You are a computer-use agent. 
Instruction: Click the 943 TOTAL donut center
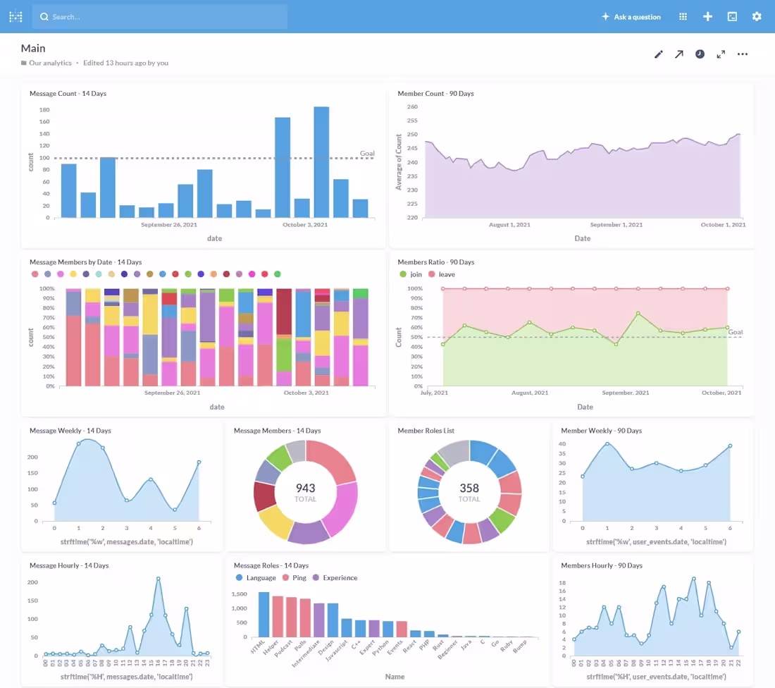(x=306, y=492)
